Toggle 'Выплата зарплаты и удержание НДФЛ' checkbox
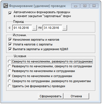This screenshot has height=104, width=102. coord(10,49)
